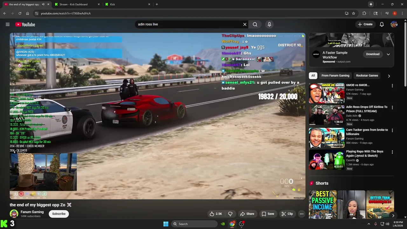This screenshot has width=407, height=229.
Task: Open the 8:59 PM clock and calendar
Action: pyautogui.click(x=398, y=224)
